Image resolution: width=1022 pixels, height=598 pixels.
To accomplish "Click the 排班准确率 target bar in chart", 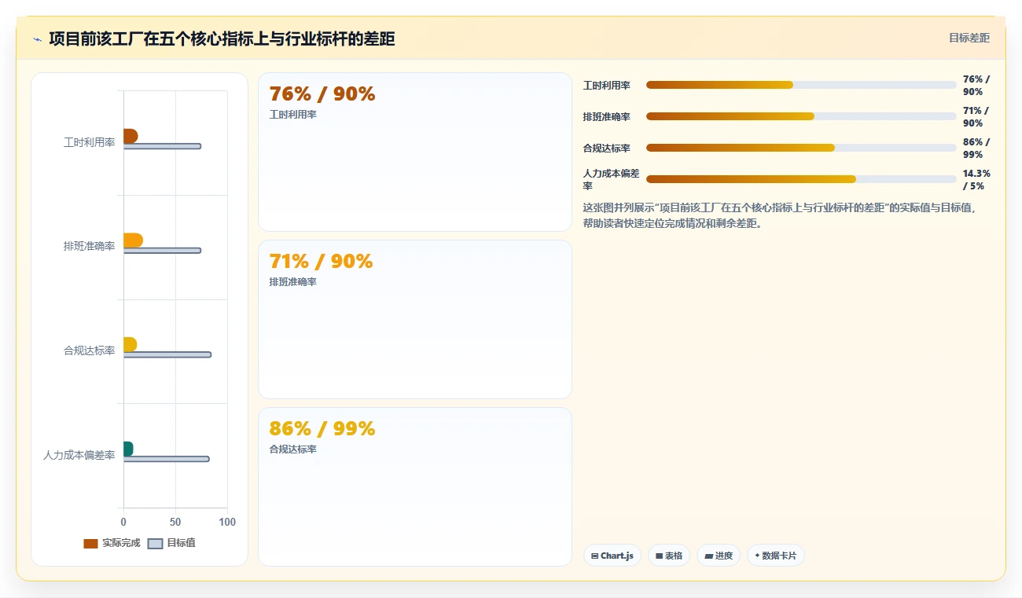I will 162,251.
